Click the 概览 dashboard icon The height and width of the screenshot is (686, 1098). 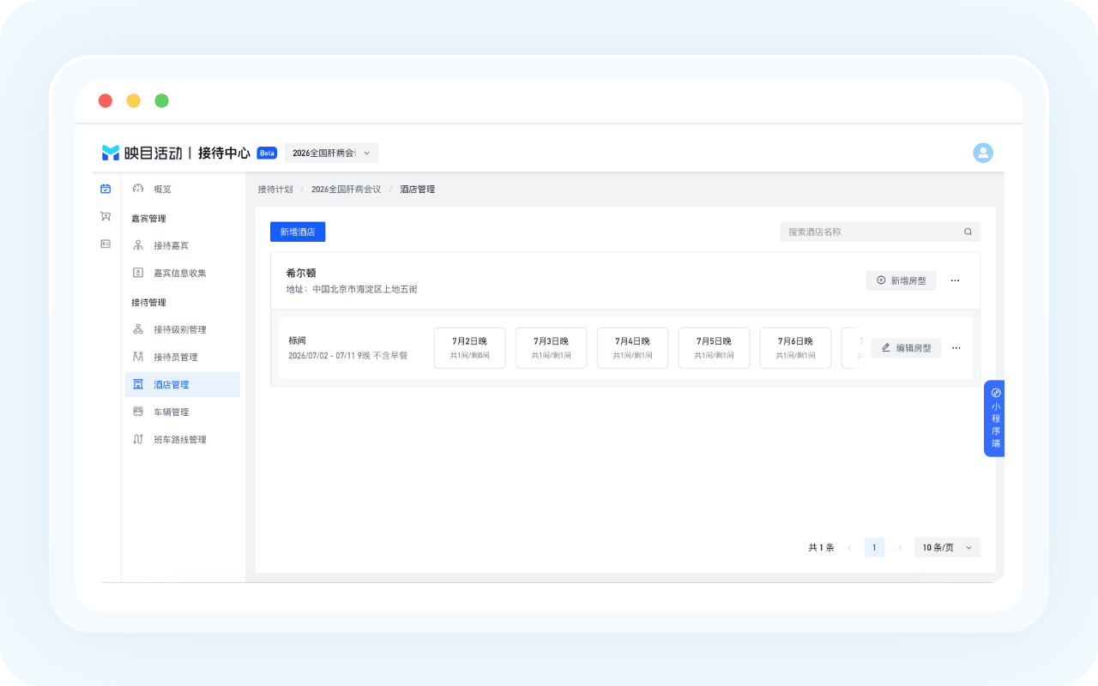pos(138,189)
